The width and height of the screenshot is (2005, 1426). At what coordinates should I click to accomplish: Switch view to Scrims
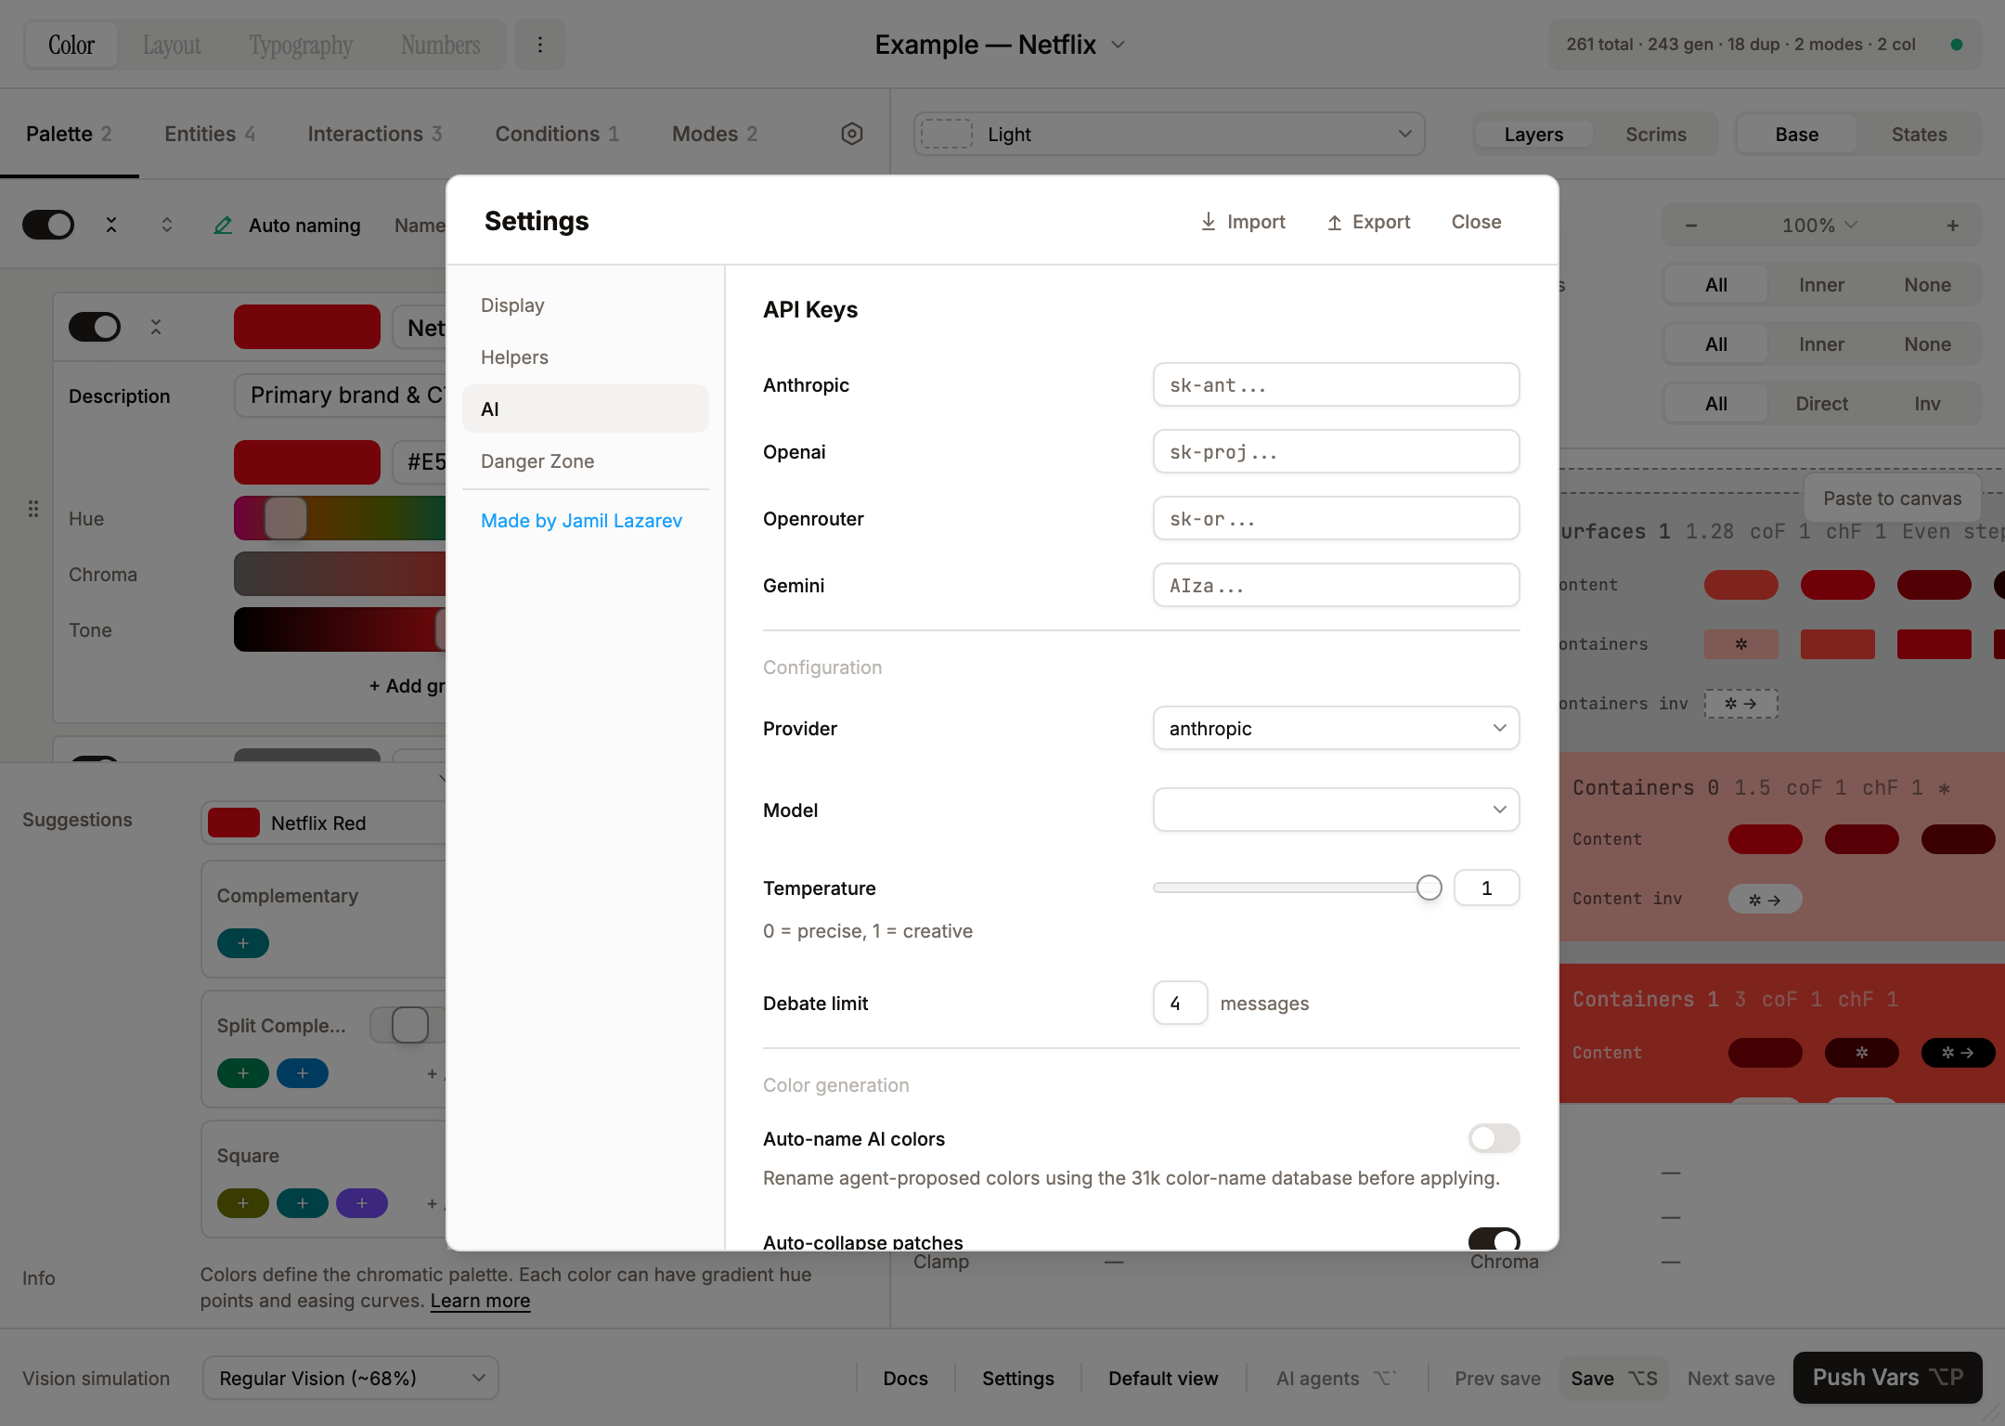pyautogui.click(x=1655, y=135)
